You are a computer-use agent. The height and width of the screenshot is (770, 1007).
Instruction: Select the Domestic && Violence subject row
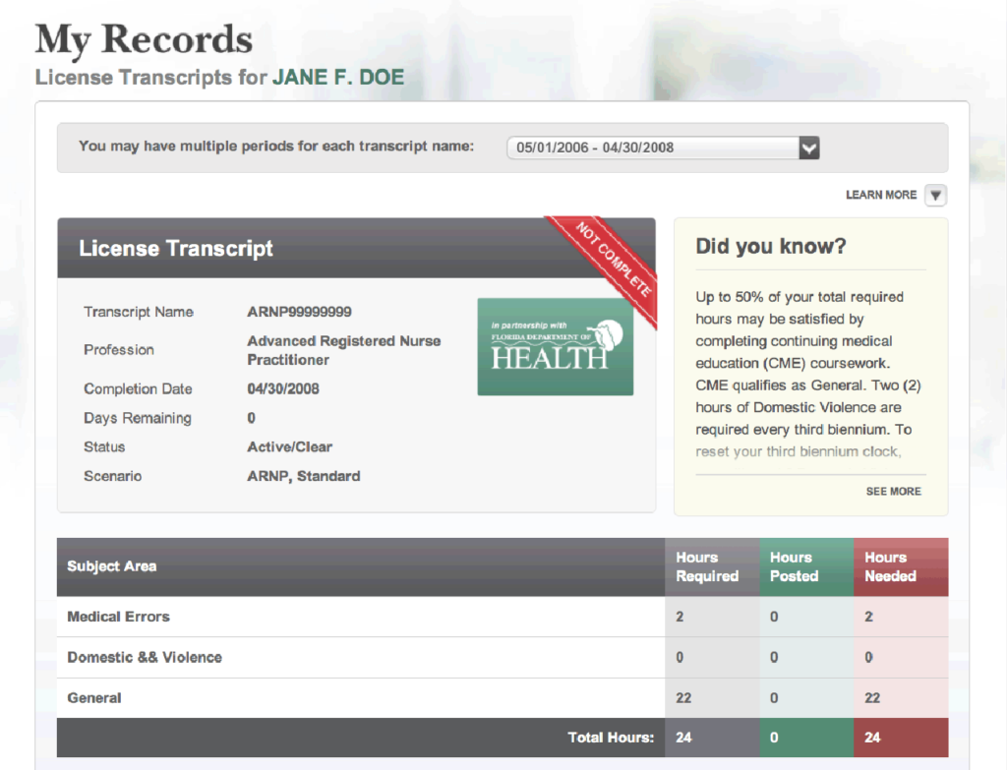(145, 657)
